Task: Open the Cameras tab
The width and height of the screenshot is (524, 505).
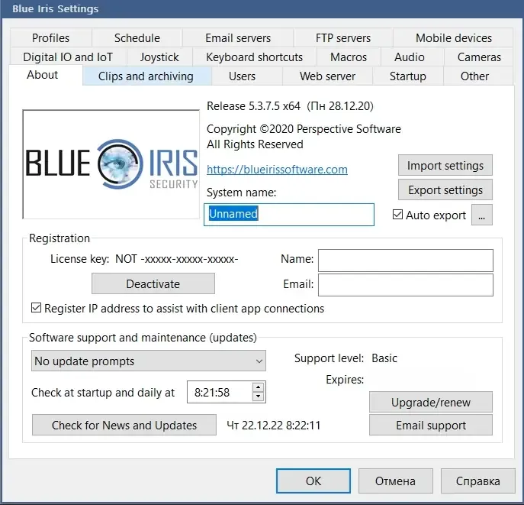Action: pyautogui.click(x=479, y=57)
